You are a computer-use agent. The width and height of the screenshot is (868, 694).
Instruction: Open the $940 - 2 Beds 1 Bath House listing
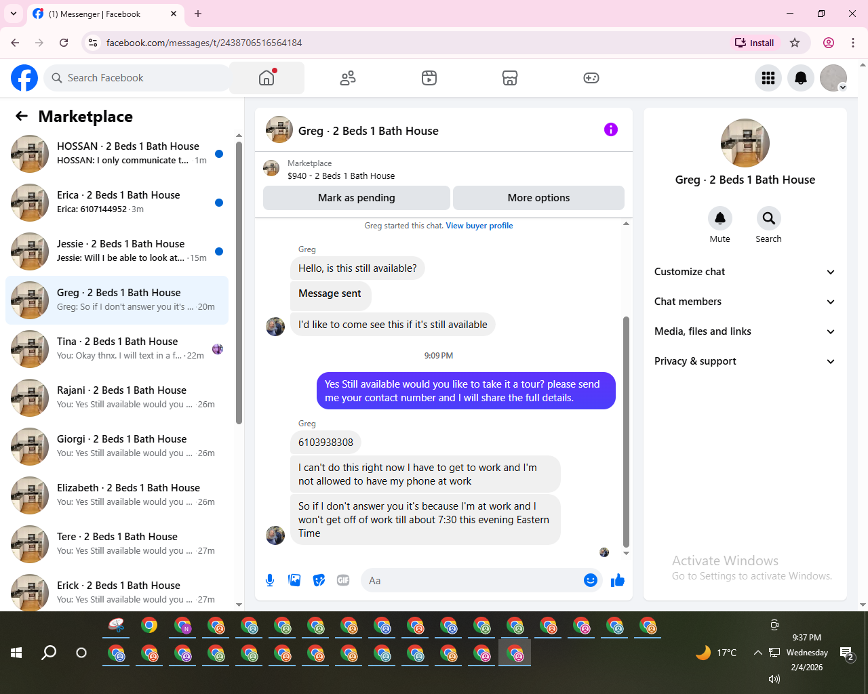[x=341, y=176]
